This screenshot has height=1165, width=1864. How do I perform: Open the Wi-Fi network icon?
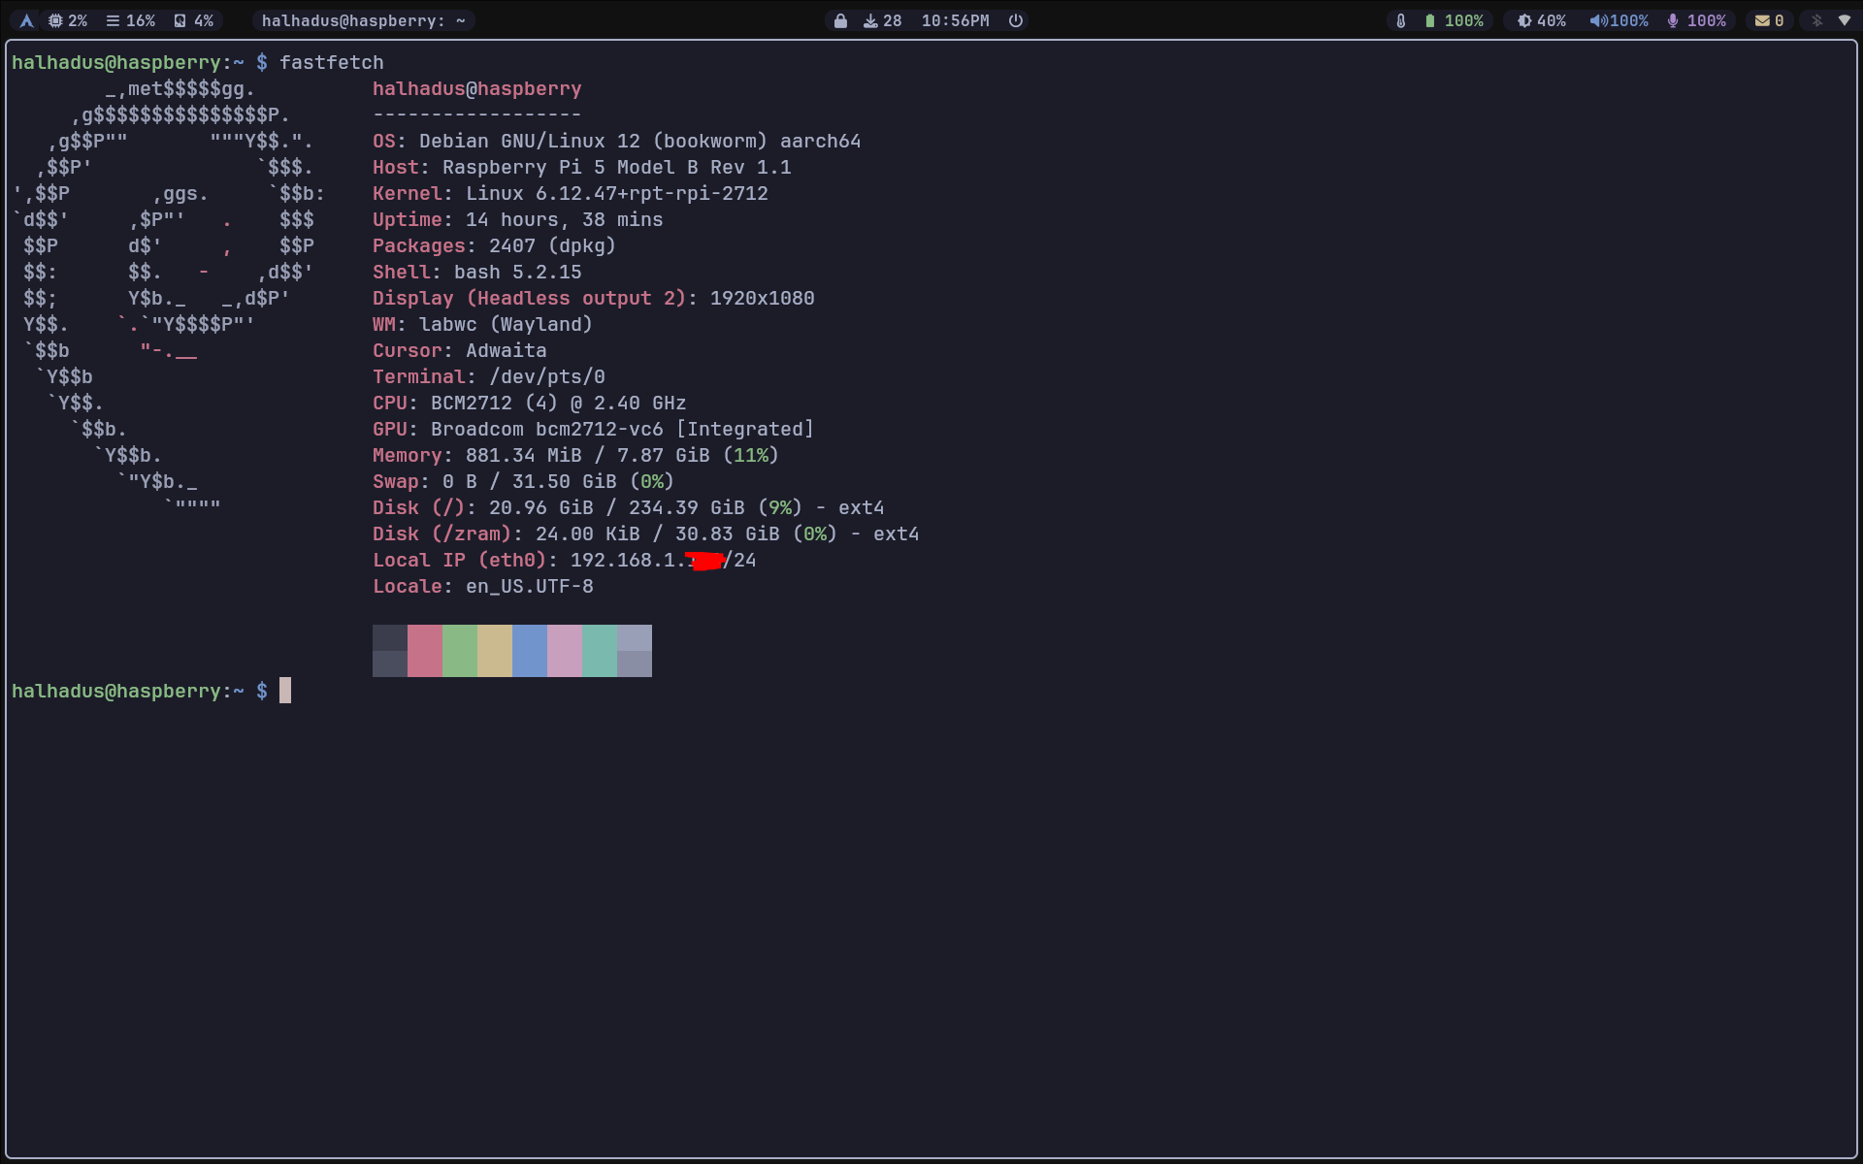(x=1845, y=20)
